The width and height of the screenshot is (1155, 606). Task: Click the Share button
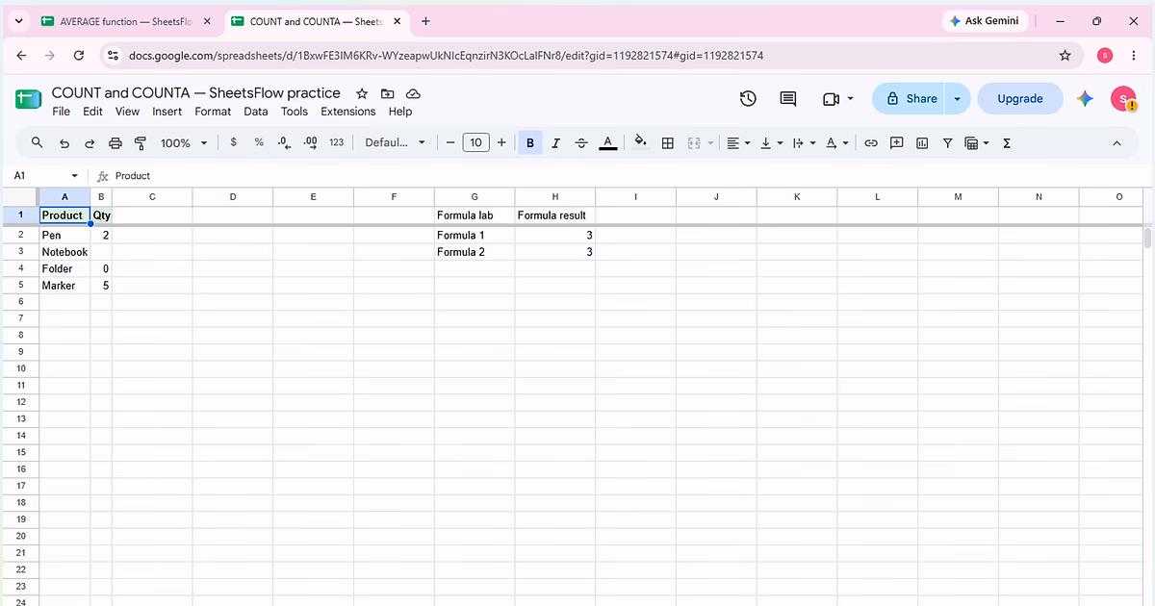tap(911, 98)
